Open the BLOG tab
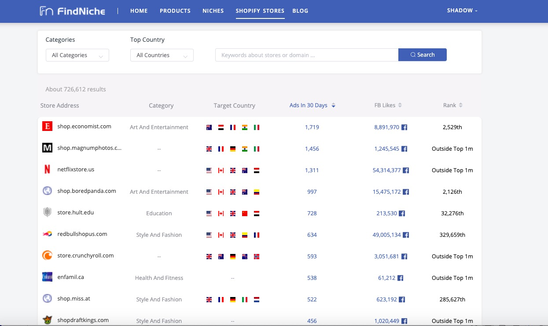This screenshot has width=548, height=326. point(300,11)
